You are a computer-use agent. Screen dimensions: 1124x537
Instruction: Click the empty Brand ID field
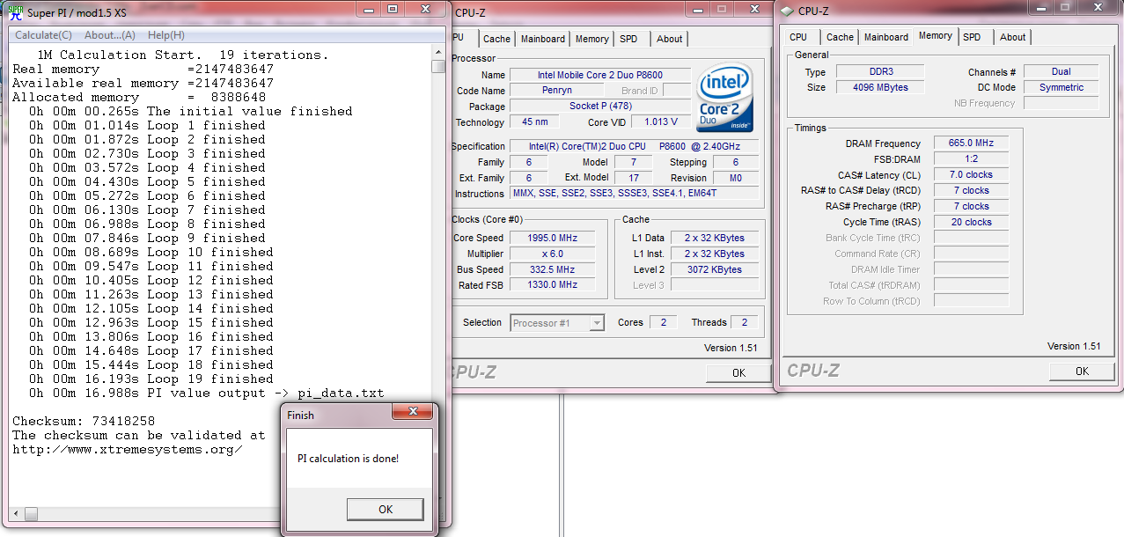677,91
